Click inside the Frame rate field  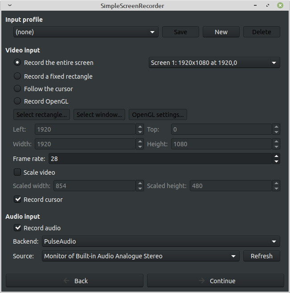tap(160, 159)
